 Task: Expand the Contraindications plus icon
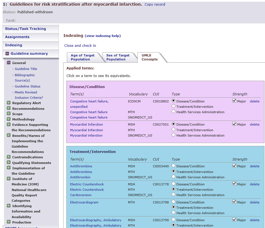(9, 157)
